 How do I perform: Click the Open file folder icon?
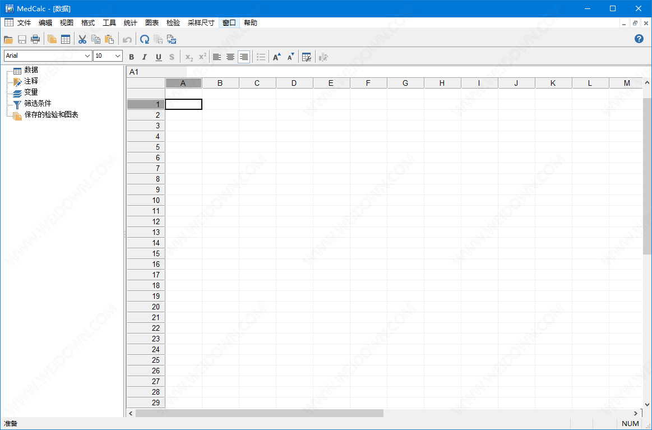(8, 39)
